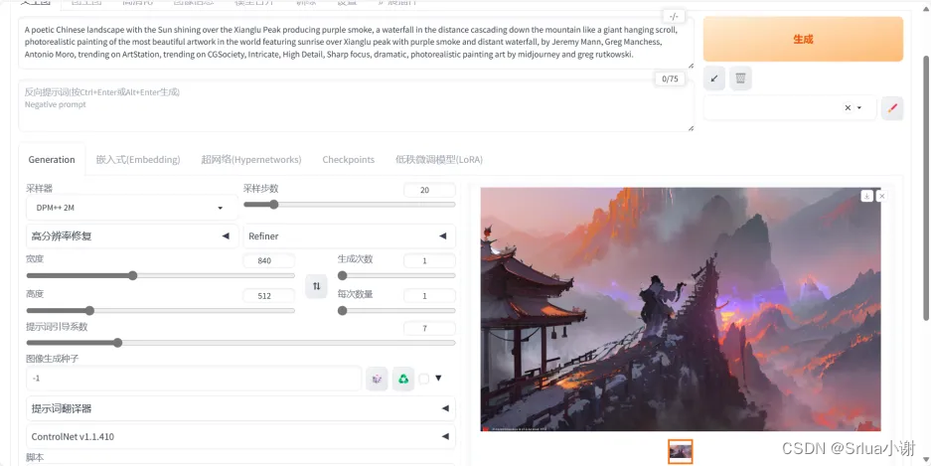
Task: Click the trash icon to clear prompt
Action: [x=740, y=78]
